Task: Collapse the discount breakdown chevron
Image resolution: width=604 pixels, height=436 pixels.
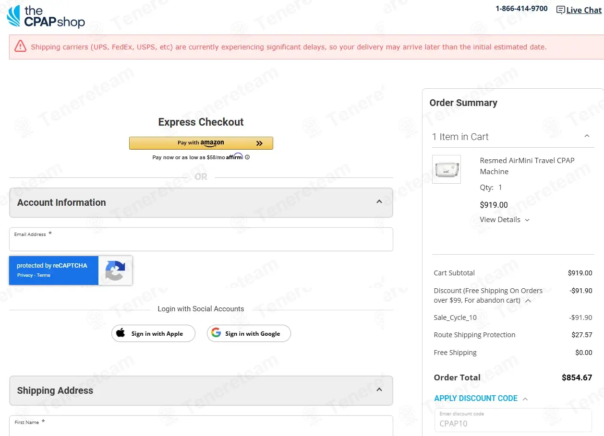Action: click(528, 301)
